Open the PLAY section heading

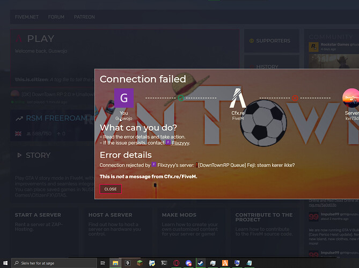pyautogui.click(x=41, y=39)
